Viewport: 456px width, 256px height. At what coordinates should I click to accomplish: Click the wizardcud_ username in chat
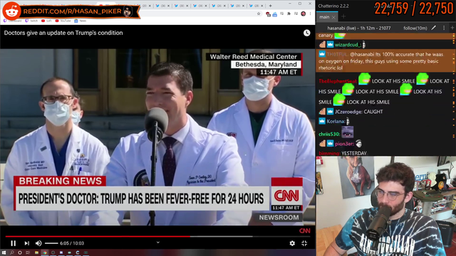coord(348,45)
